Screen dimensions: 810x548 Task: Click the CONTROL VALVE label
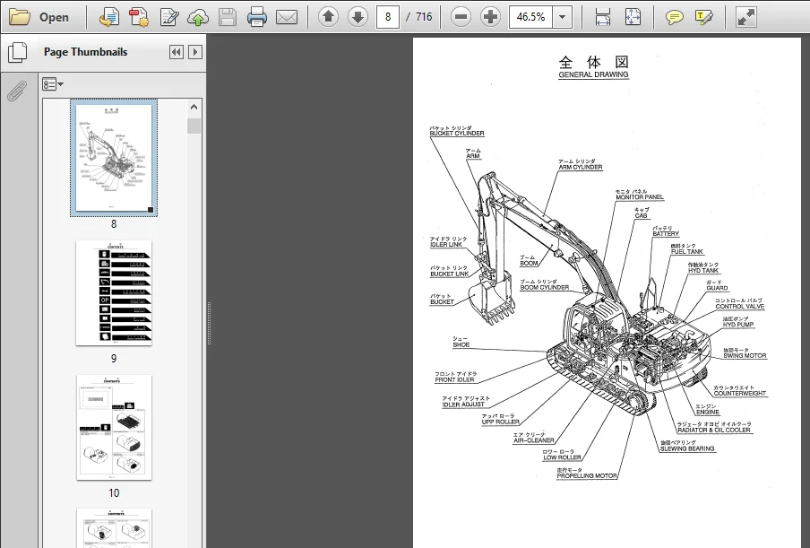pos(740,307)
